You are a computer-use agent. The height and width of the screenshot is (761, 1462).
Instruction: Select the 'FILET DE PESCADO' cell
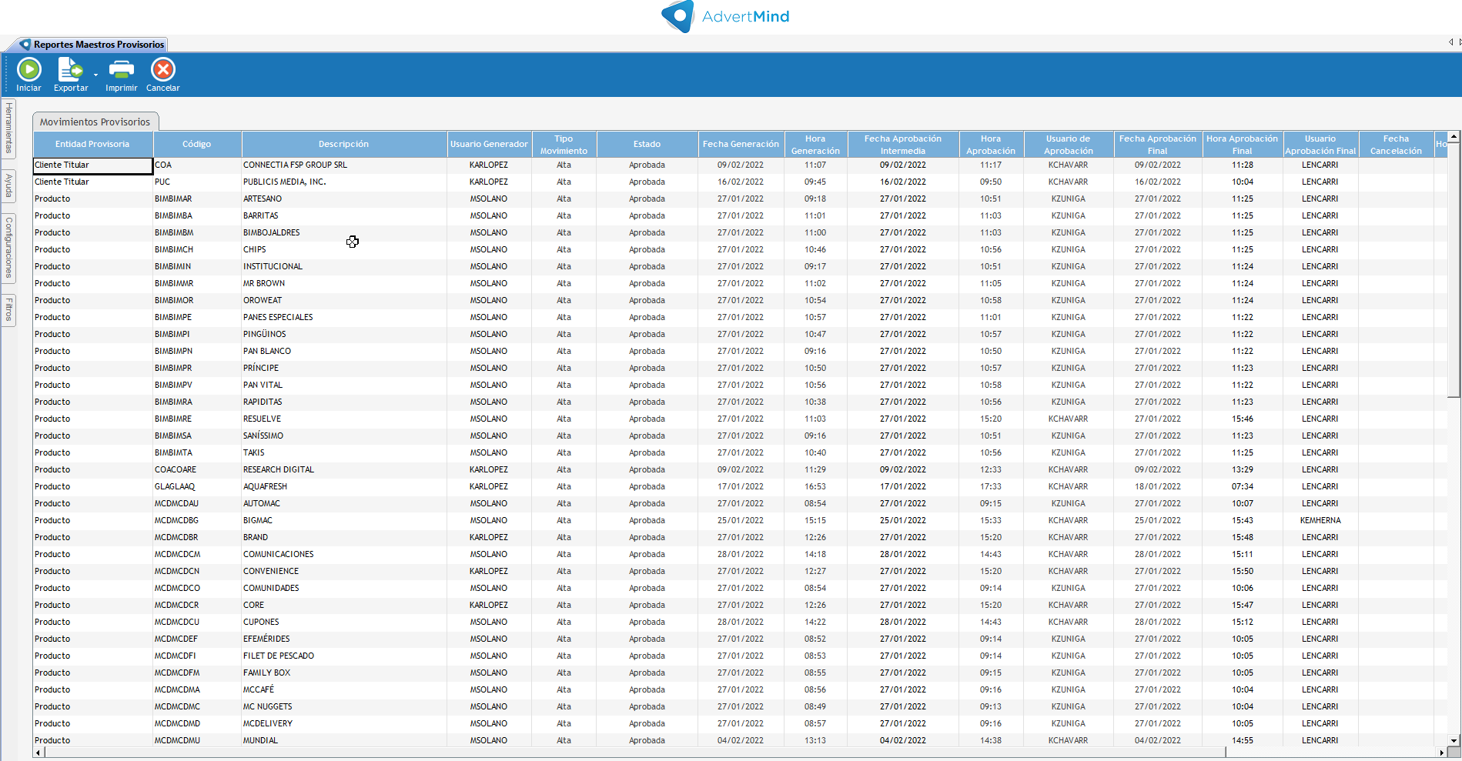pos(344,656)
